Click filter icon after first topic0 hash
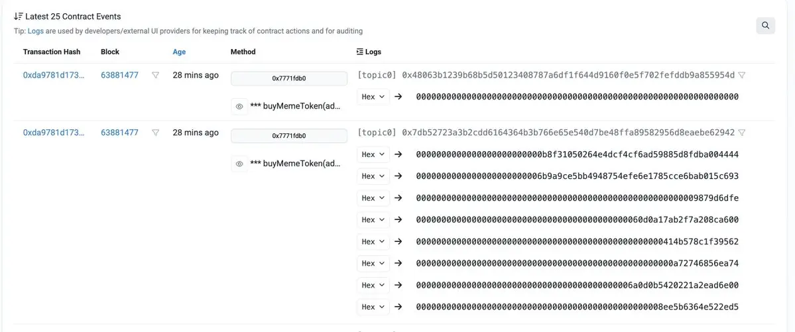Viewport: 795px width, 332px height. 742,76
